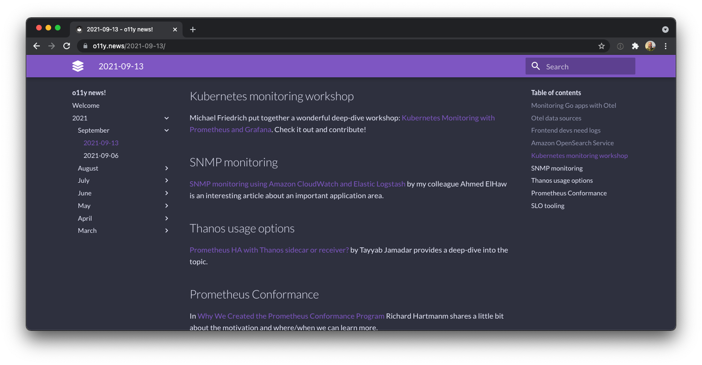The image size is (702, 365).
Task: Open the browser kebab menu
Action: click(x=665, y=46)
